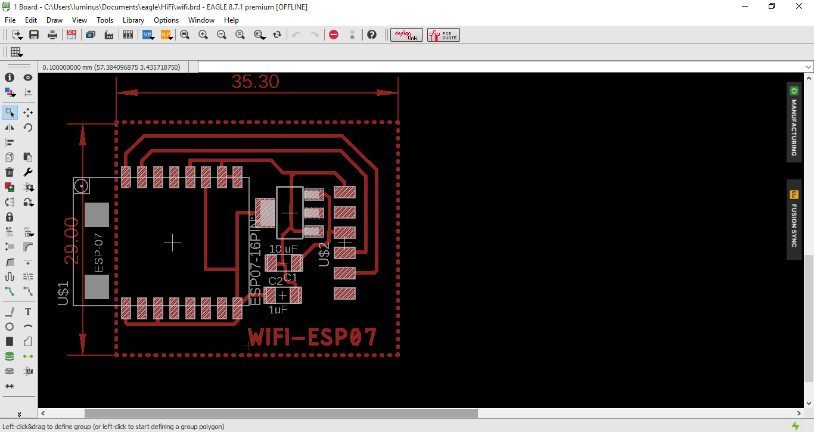Click the Zoom out icon
Image resolution: width=814 pixels, height=432 pixels.
(x=222, y=35)
